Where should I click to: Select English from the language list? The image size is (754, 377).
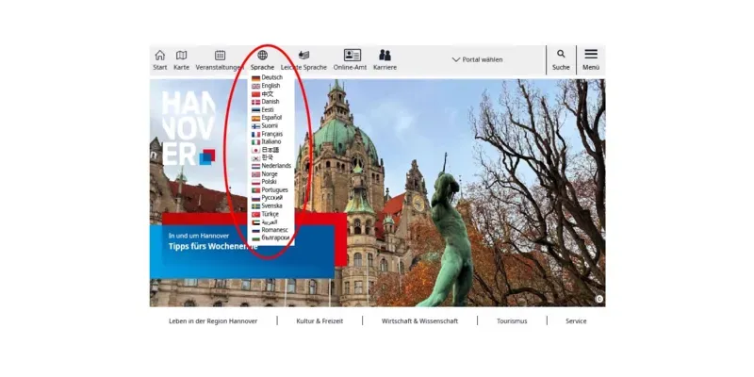pyautogui.click(x=266, y=86)
